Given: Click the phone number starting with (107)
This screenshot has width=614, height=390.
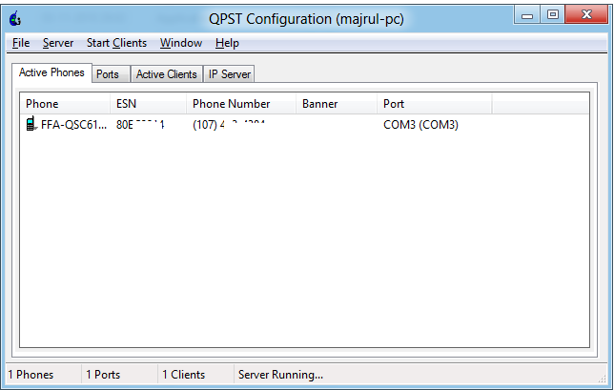Looking at the screenshot, I should point(229,125).
